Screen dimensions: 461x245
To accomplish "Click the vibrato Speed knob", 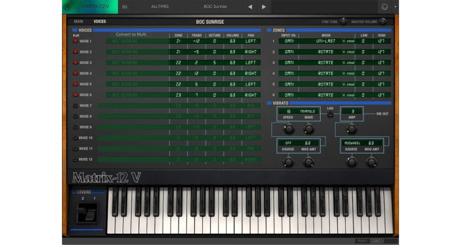I will [x=288, y=129].
